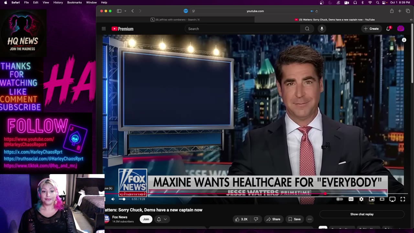414x233 pixels.
Task: Enter full screen video mode
Action: pyautogui.click(x=403, y=199)
